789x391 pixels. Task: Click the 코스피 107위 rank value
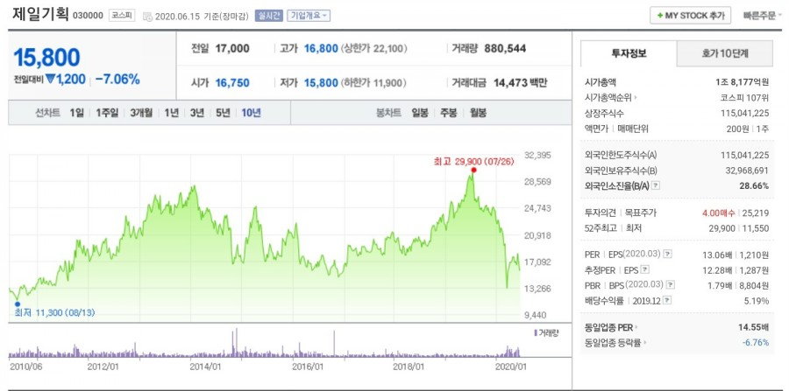tap(744, 98)
